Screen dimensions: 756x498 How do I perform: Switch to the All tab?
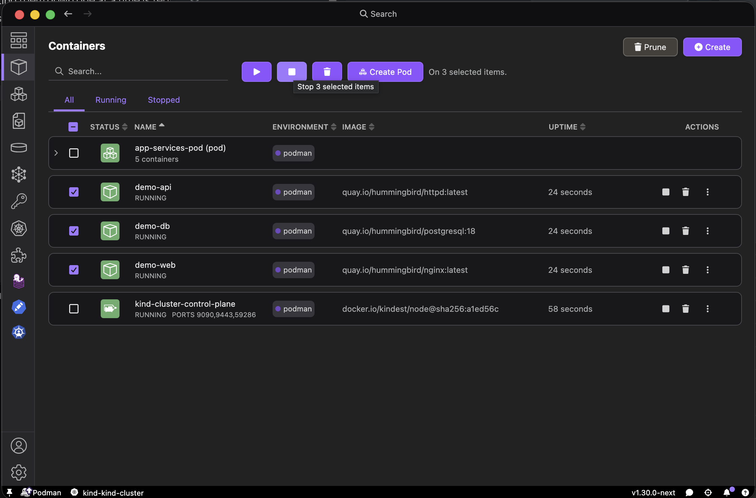click(x=69, y=100)
